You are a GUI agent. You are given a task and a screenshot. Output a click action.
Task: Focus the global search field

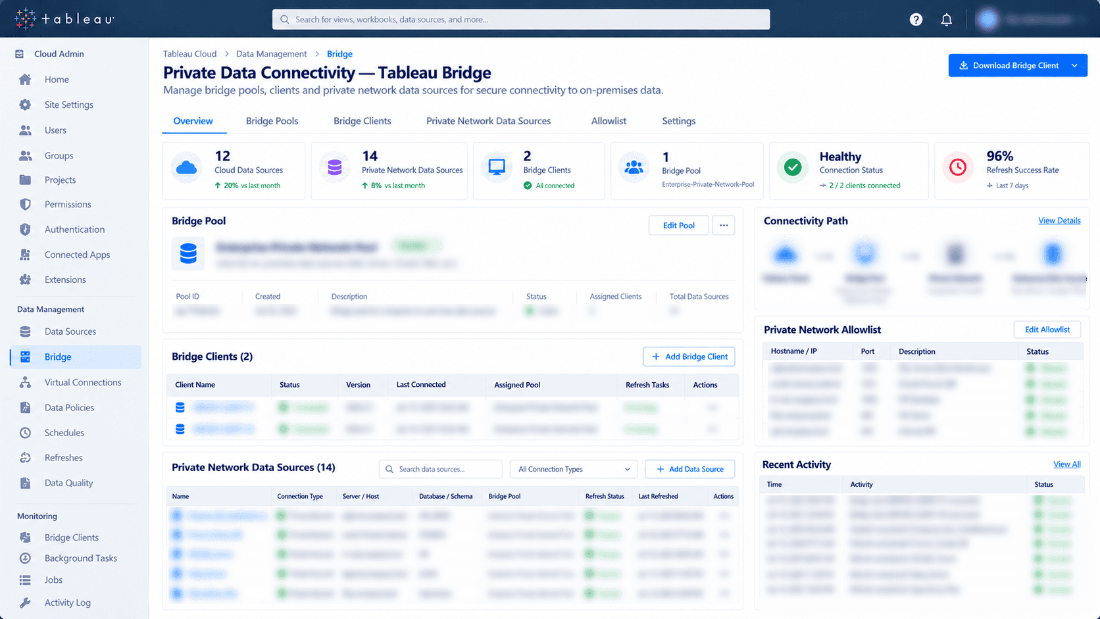[521, 20]
